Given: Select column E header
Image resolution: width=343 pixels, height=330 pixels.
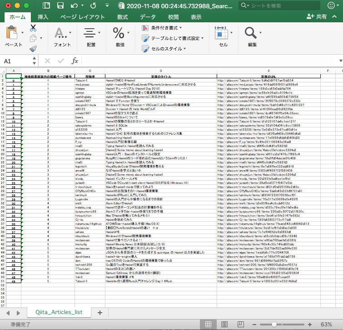Looking at the screenshot, I should pos(268,71).
